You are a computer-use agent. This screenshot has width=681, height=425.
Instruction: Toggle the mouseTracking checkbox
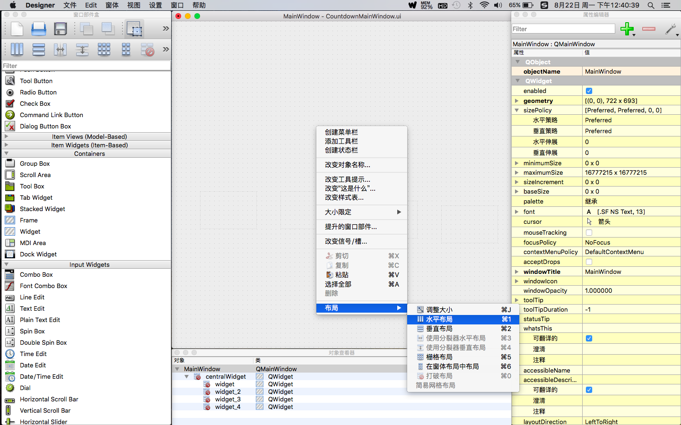[x=589, y=232]
